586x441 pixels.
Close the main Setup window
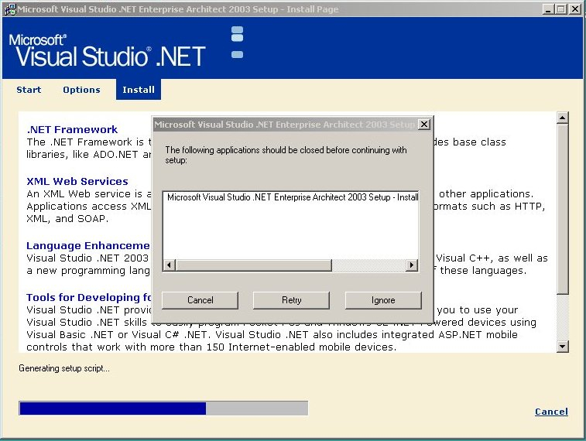coord(575,9)
